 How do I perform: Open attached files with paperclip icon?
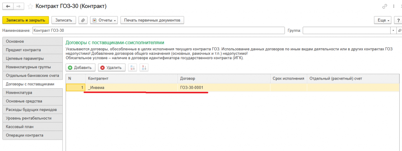(83, 20)
